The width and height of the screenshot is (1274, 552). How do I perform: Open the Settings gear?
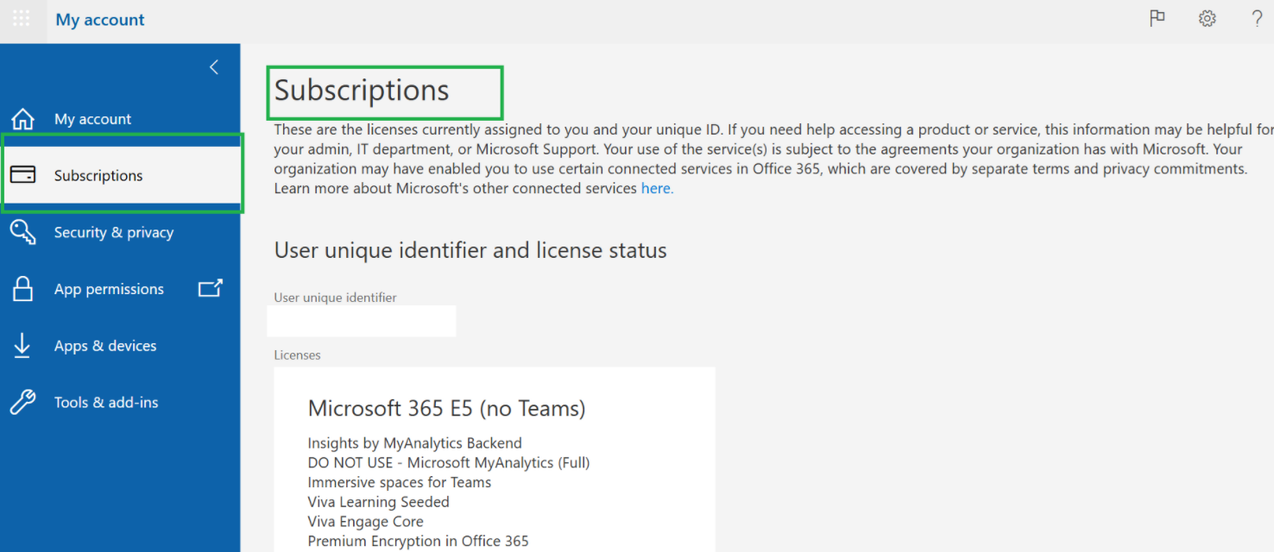pos(1207,17)
